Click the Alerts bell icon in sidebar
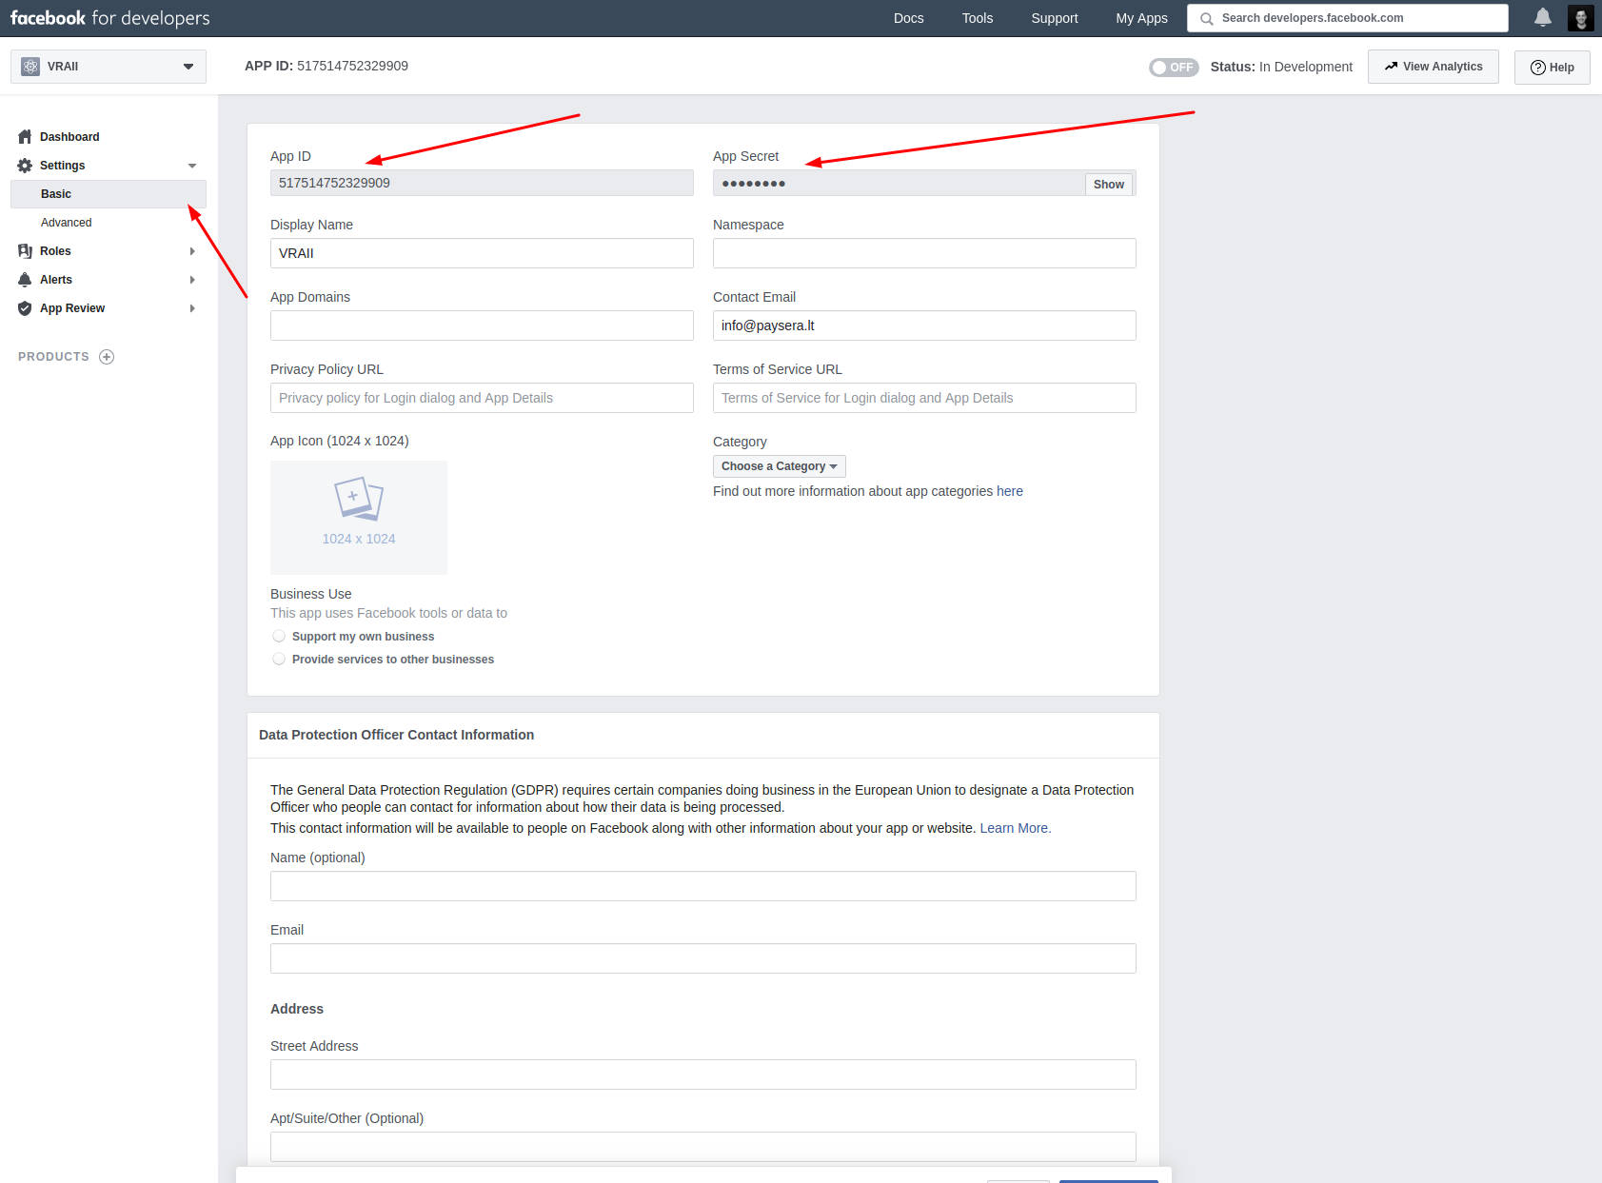This screenshot has height=1183, width=1602. click(25, 280)
